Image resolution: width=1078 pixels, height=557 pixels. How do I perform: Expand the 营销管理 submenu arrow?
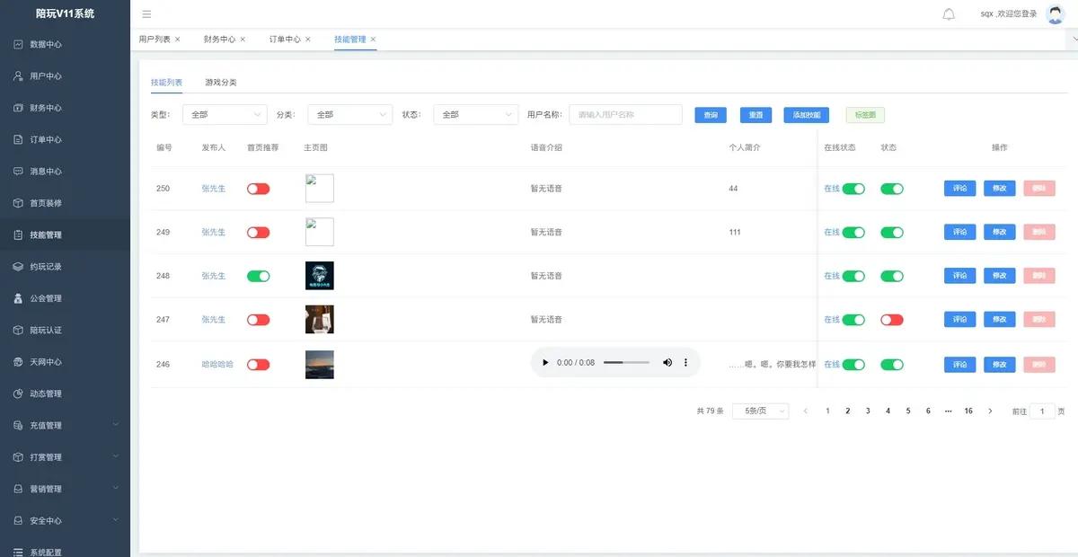click(116, 489)
